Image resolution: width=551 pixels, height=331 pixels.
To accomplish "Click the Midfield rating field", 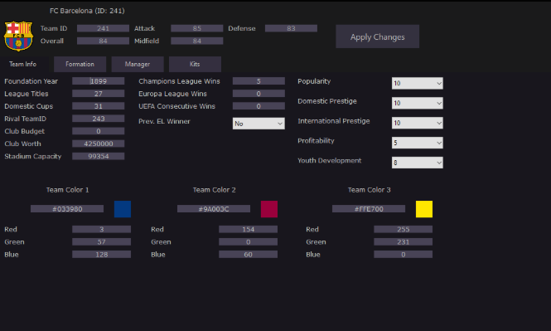I will 197,41.
